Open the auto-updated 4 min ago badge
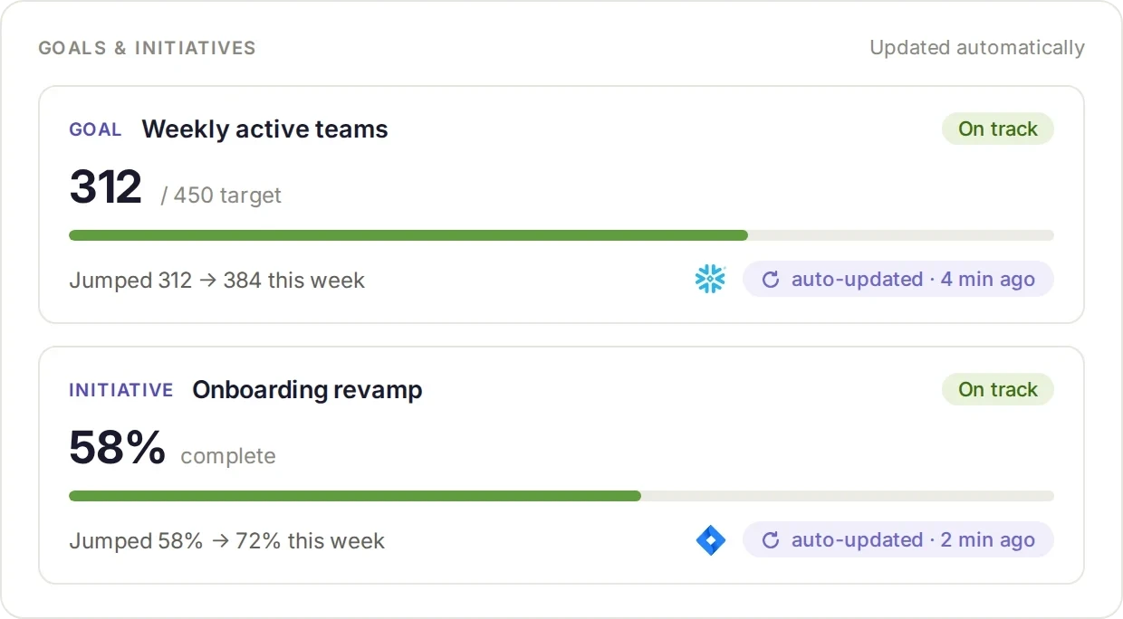Viewport: 1123px width, 619px height. [x=898, y=279]
